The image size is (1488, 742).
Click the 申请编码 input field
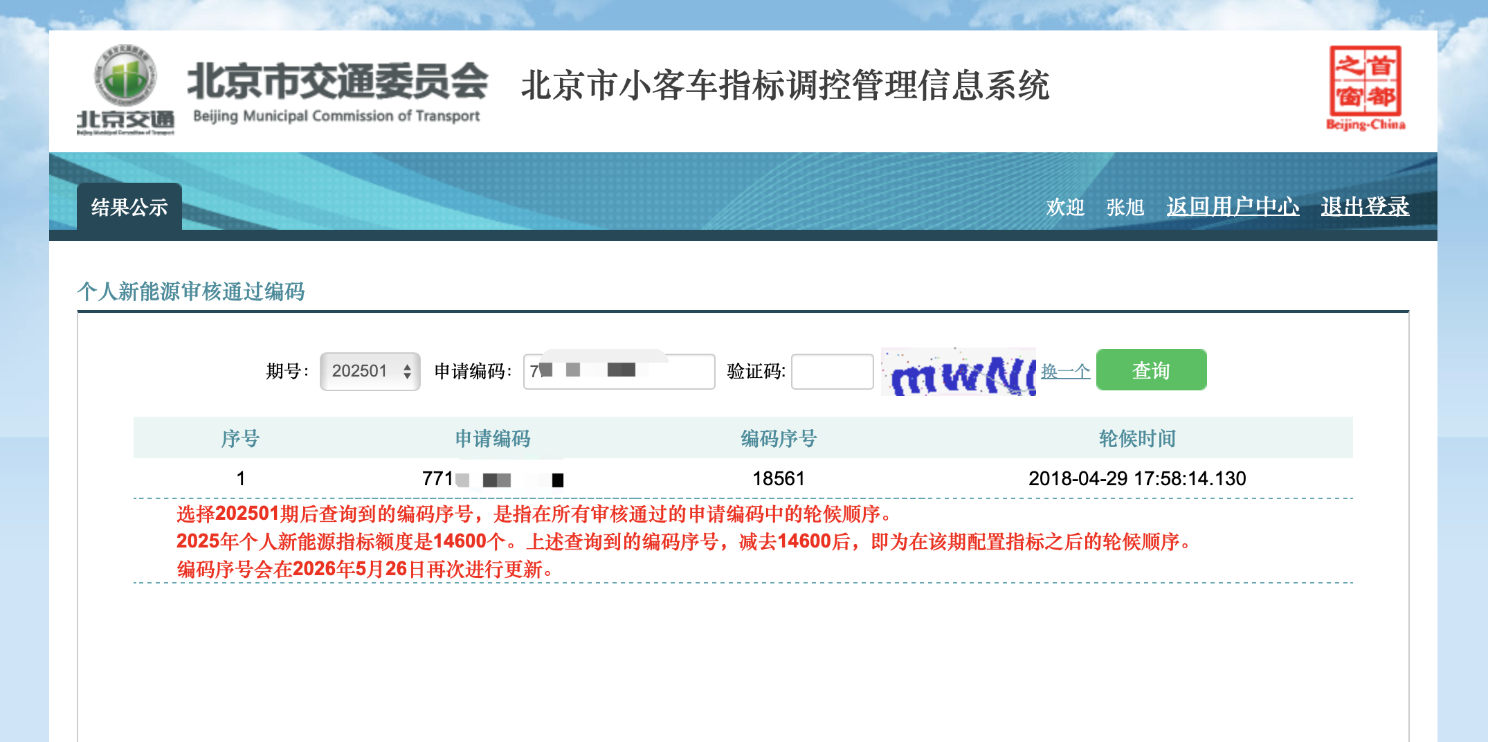point(619,372)
